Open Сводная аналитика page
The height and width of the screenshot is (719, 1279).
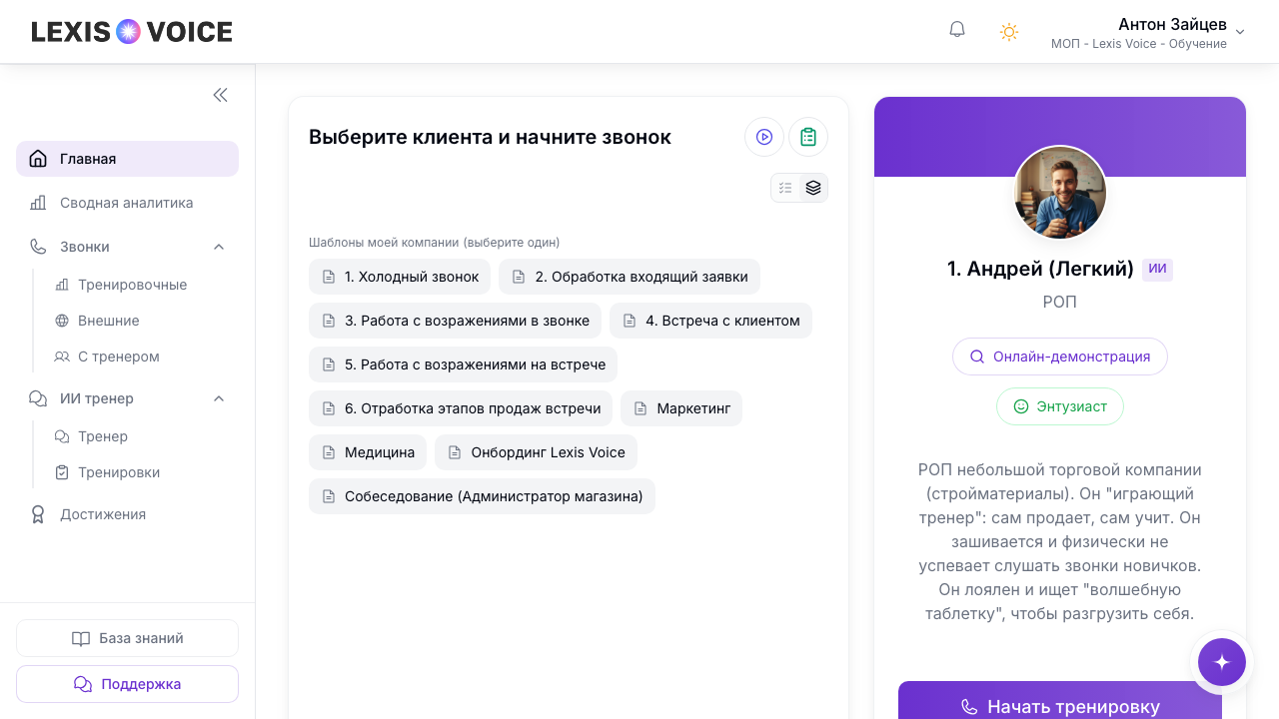[127, 203]
